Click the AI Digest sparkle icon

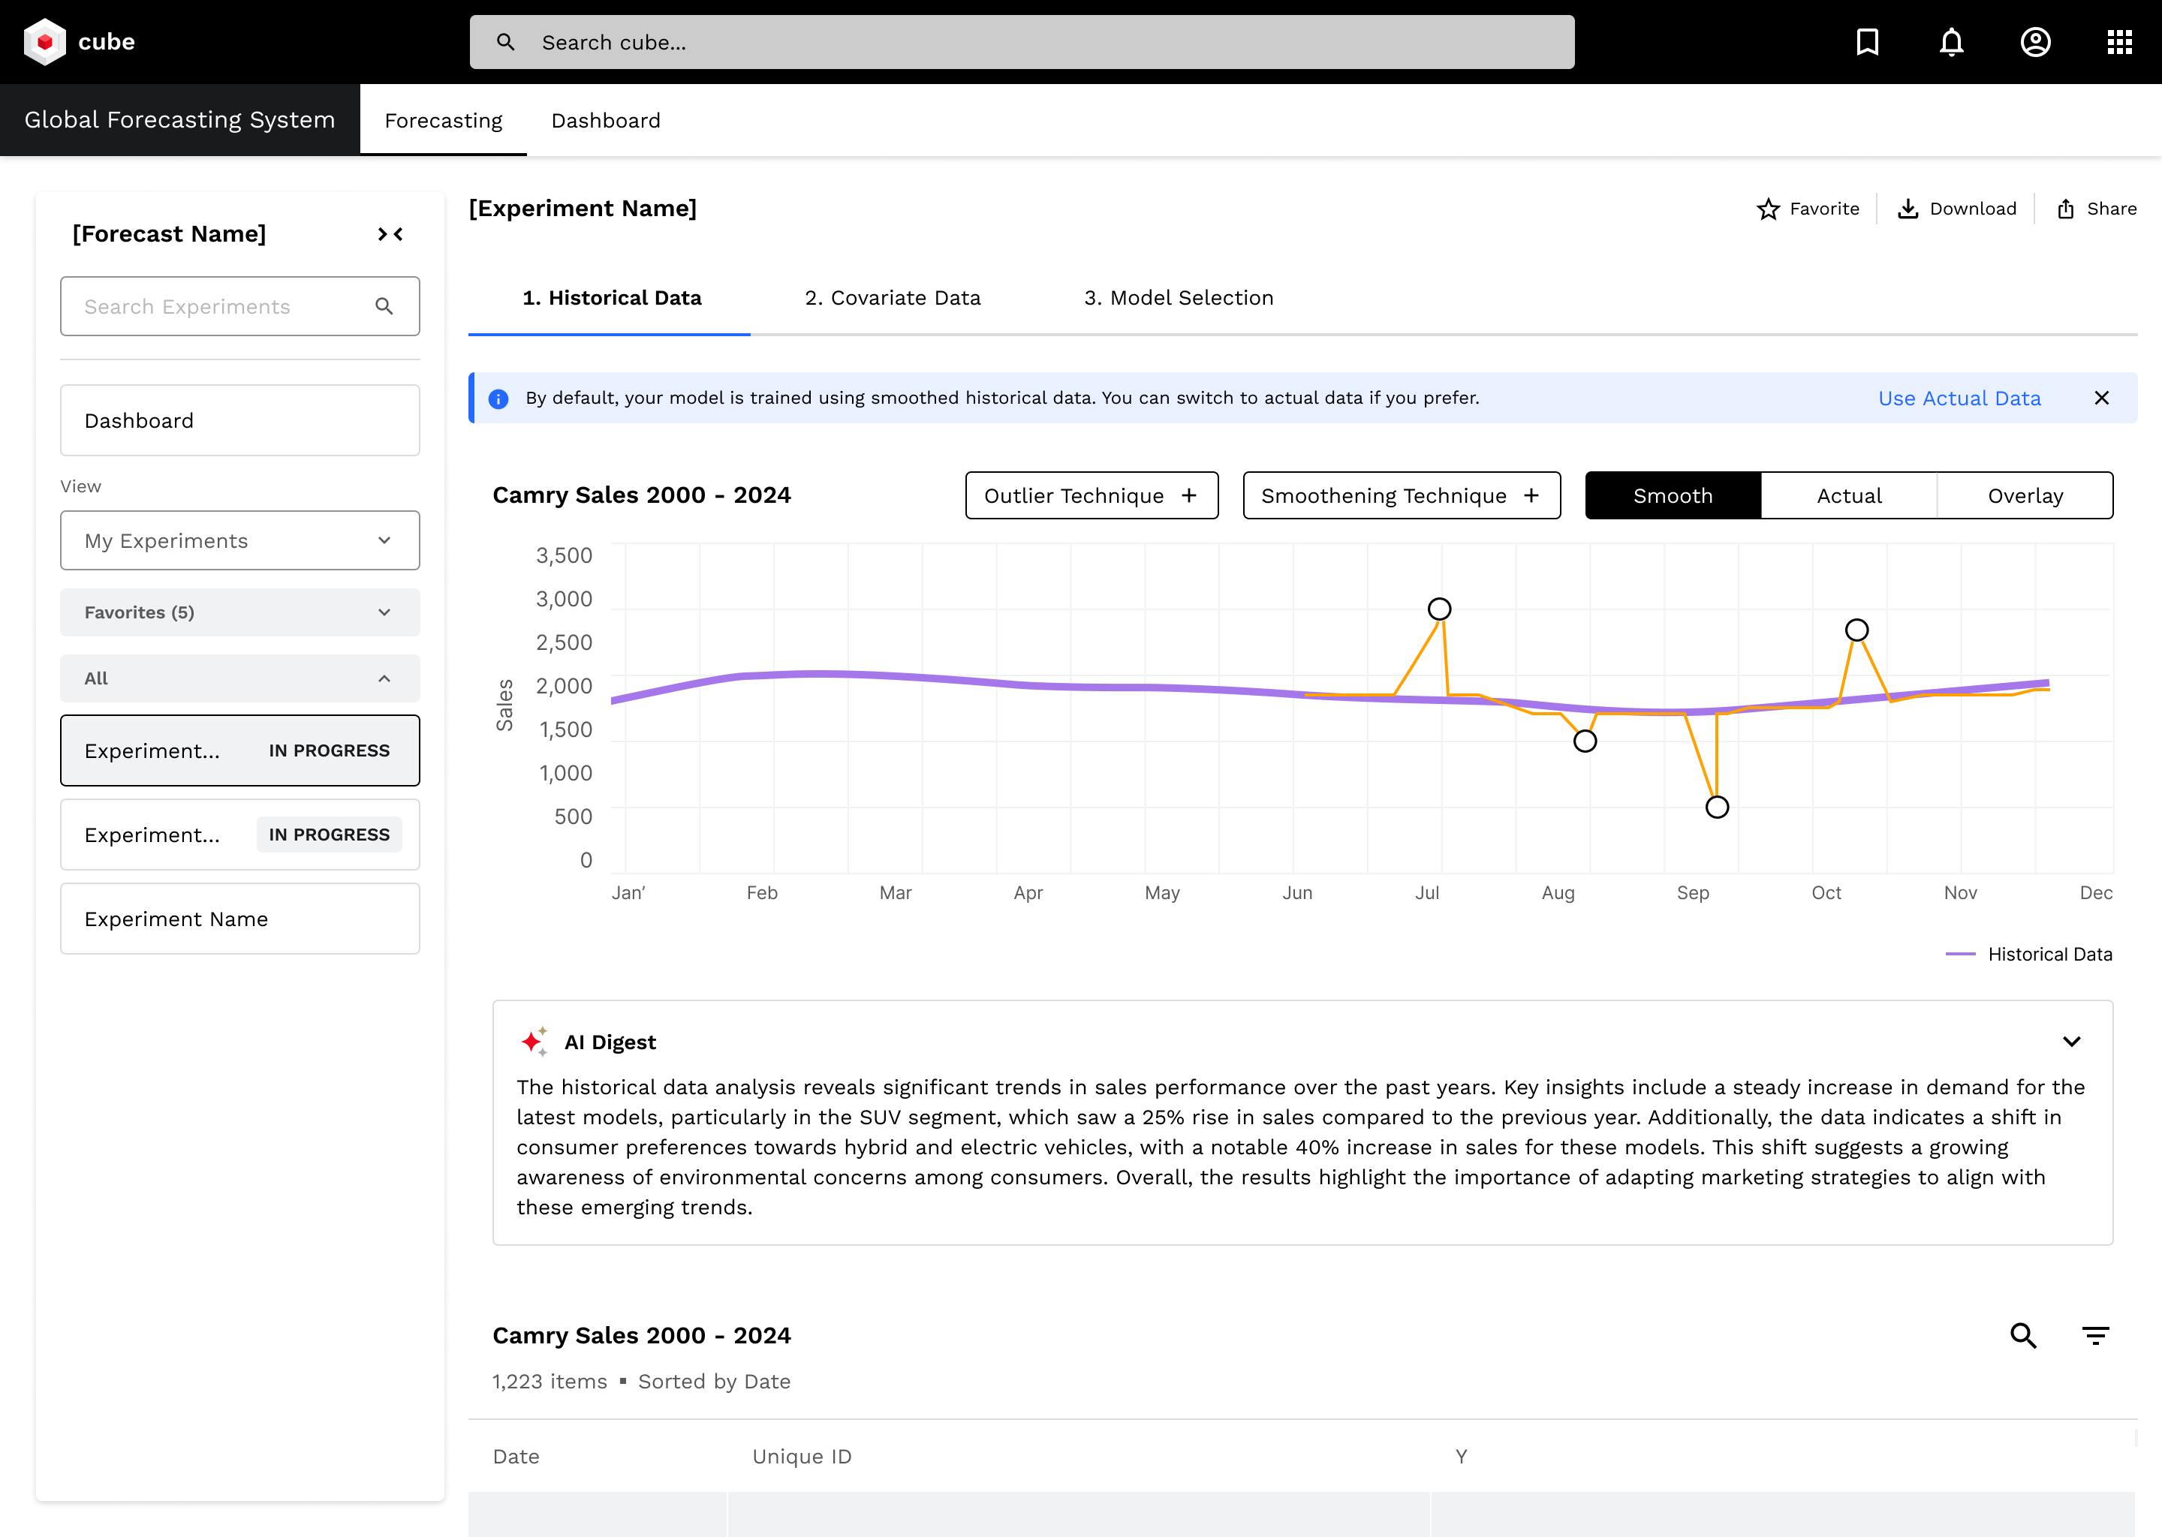(534, 1041)
